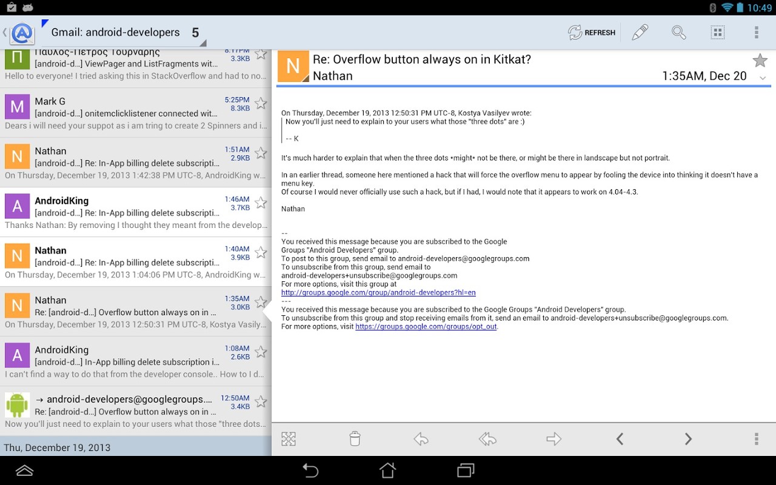Open bottom message toolbar overflow menu

[x=756, y=439]
